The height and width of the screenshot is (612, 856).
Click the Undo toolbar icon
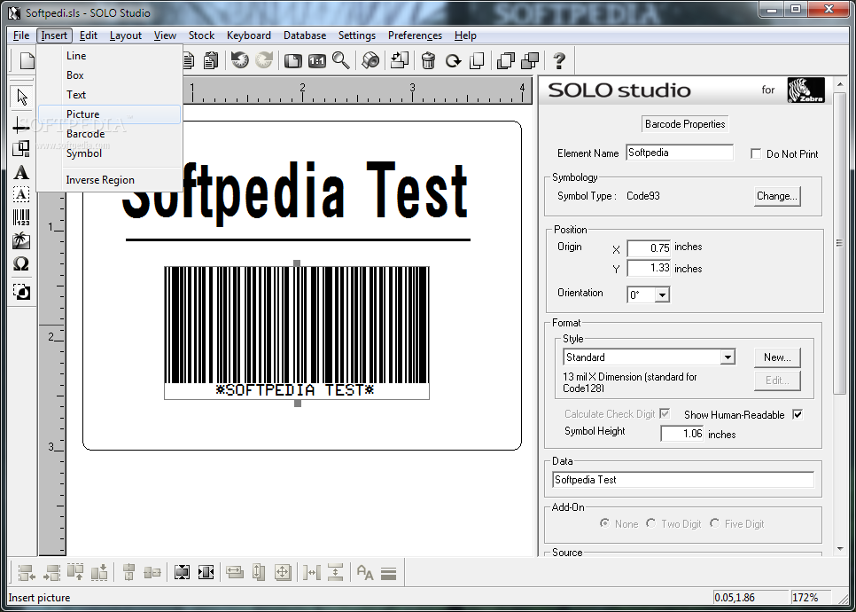coord(239,60)
